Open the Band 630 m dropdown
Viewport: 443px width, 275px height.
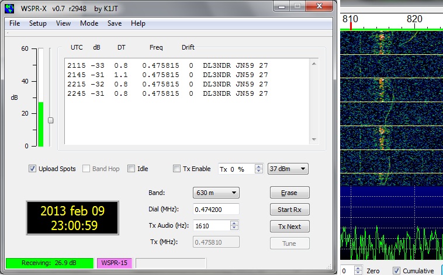(216, 193)
